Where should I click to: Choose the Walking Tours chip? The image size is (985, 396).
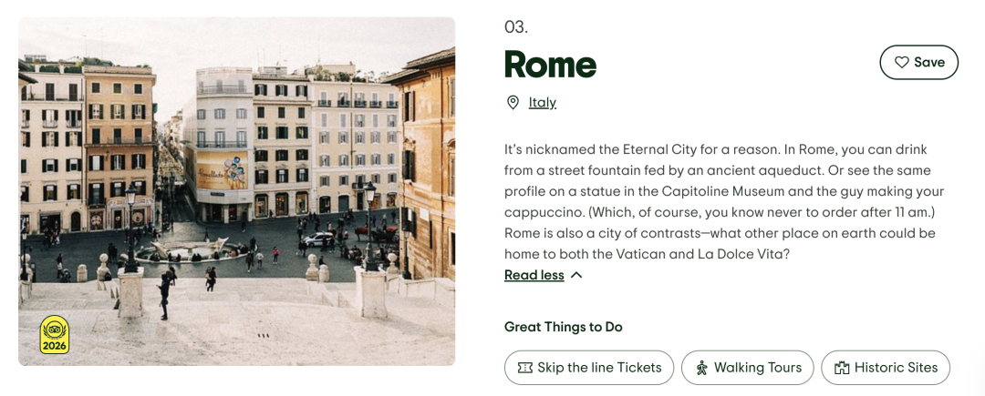pyautogui.click(x=748, y=368)
